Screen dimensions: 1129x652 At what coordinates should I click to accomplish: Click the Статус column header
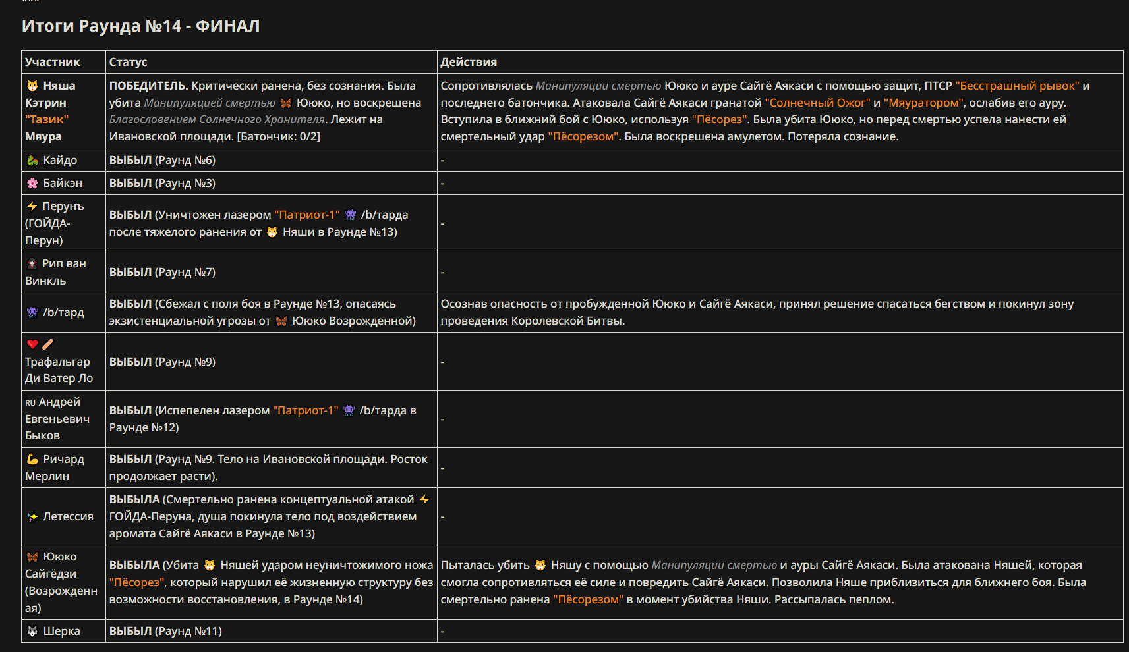tap(128, 62)
